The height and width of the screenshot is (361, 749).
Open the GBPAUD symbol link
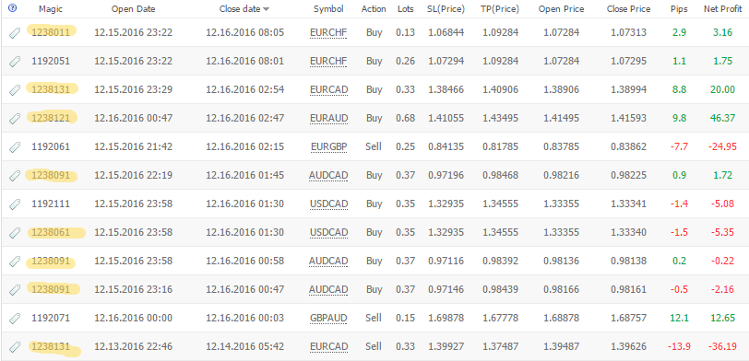tap(328, 318)
